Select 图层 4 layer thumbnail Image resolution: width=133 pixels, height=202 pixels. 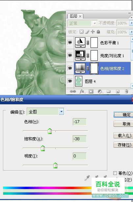pos(78,81)
